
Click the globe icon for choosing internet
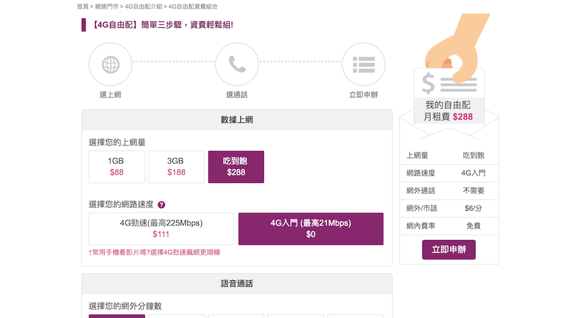pos(110,64)
